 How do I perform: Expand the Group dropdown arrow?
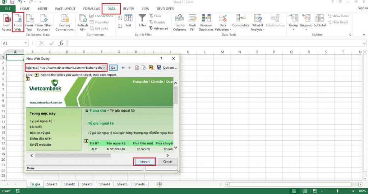(x=293, y=30)
